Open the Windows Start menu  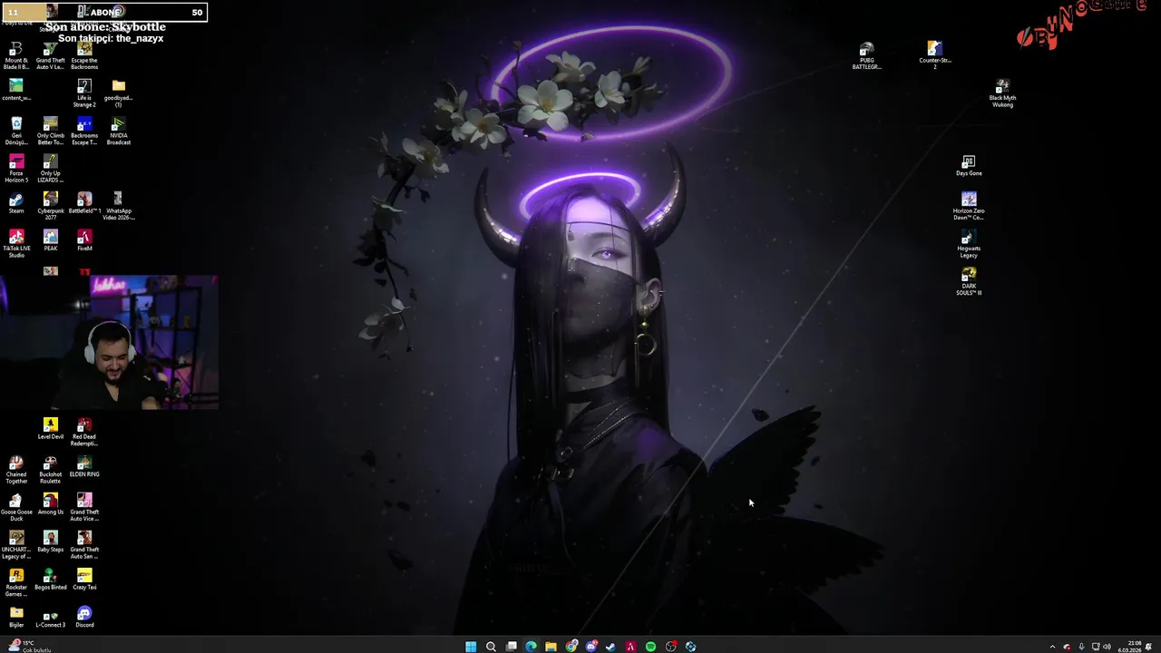[x=471, y=647]
